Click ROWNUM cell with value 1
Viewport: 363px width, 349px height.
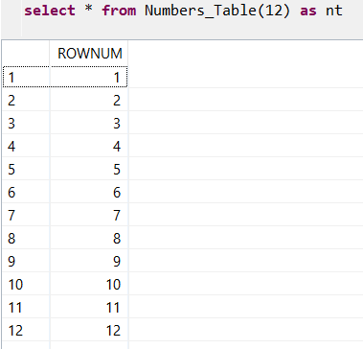pos(89,77)
